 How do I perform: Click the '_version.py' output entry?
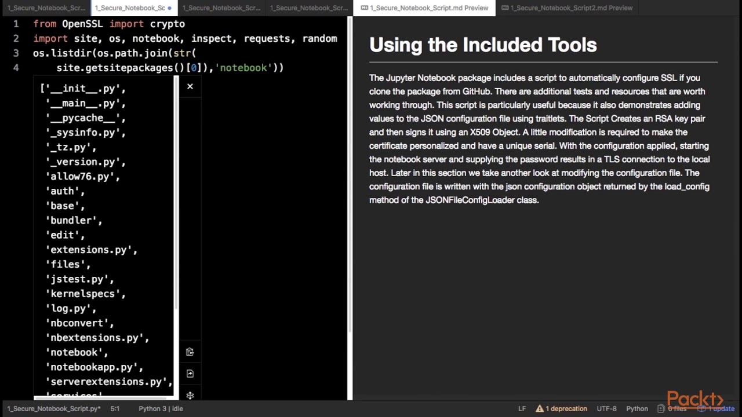[86, 162]
